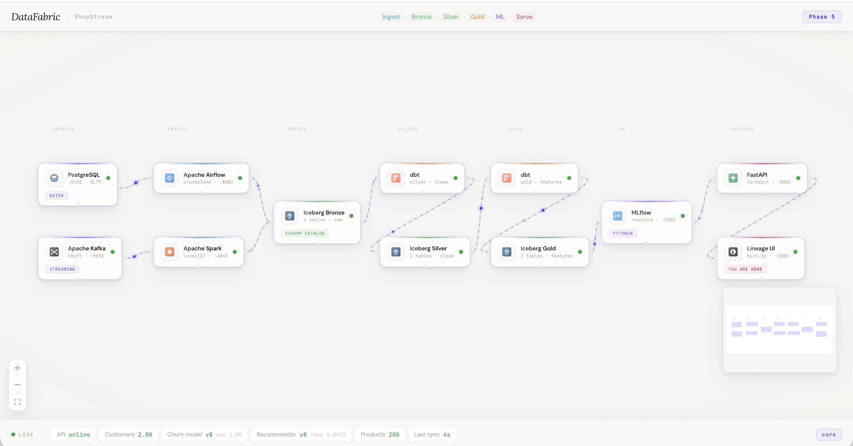Click the Apache Kafka node icon
The width and height of the screenshot is (853, 446).
[54, 252]
